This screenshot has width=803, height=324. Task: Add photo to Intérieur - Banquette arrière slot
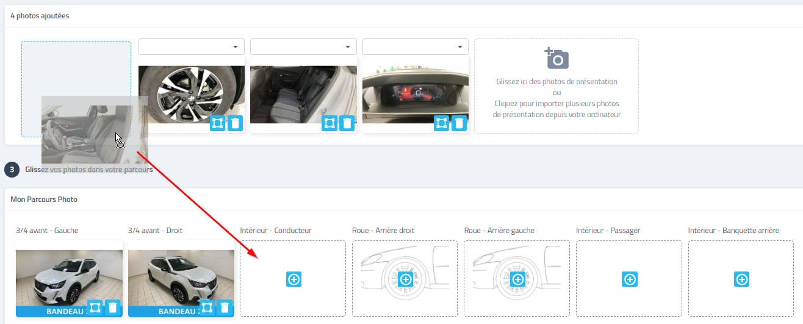click(x=741, y=279)
